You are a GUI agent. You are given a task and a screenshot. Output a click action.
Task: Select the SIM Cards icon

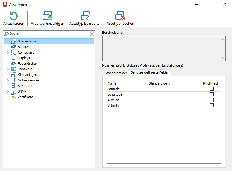(x=14, y=86)
